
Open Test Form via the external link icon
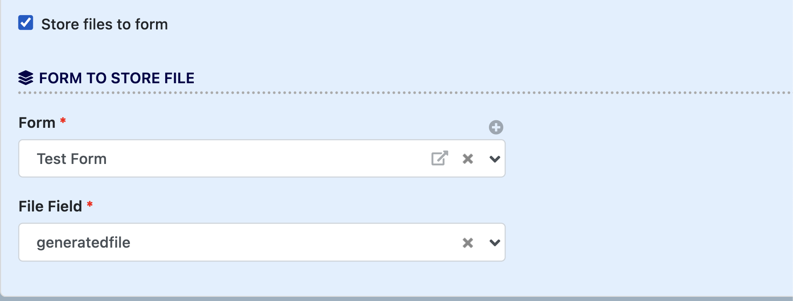439,158
